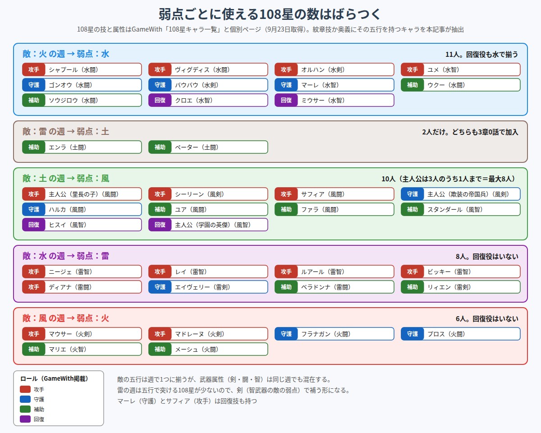Screen dimensions: 541x433
Task: Select the ルアール（雷智） card
Action: (x=335, y=272)
